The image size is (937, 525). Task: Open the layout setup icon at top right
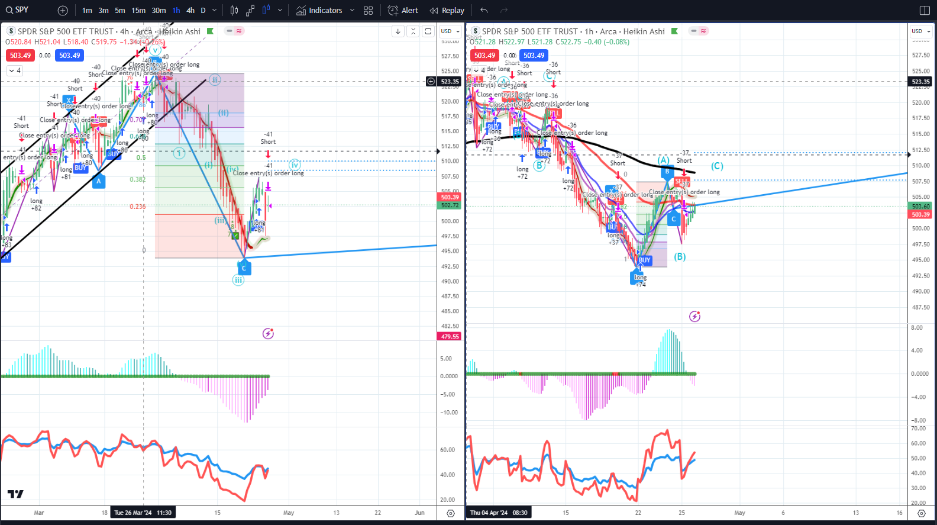925,11
